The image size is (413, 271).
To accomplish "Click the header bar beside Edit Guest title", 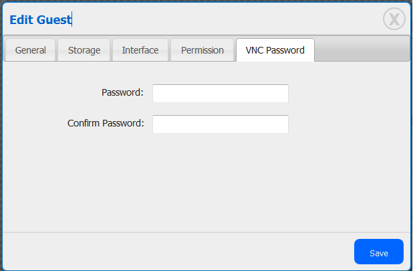I will pyautogui.click(x=221, y=19).
